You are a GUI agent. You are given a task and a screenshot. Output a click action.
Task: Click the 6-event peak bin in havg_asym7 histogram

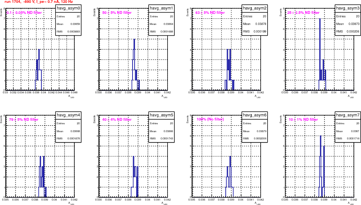(x=321, y=166)
